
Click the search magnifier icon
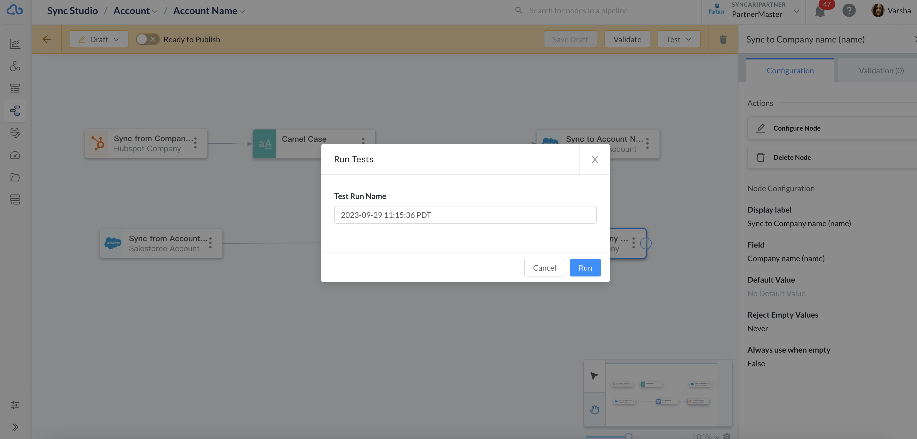(519, 10)
